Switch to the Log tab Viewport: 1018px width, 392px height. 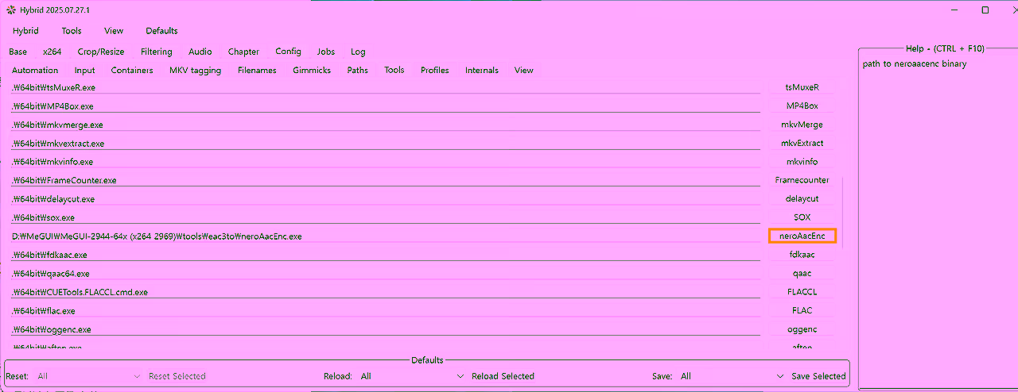(359, 52)
